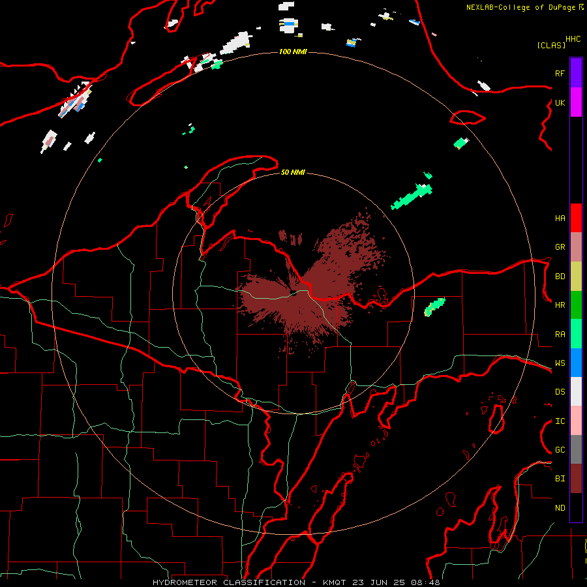
Task: Click the GR legend label
Action: coord(560,247)
